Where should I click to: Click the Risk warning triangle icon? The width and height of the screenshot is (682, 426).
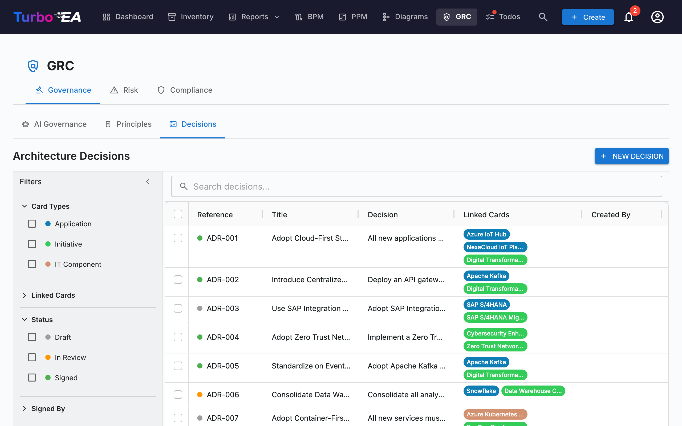pos(114,90)
